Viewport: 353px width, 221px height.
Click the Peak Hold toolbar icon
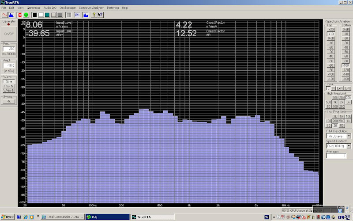point(77,15)
